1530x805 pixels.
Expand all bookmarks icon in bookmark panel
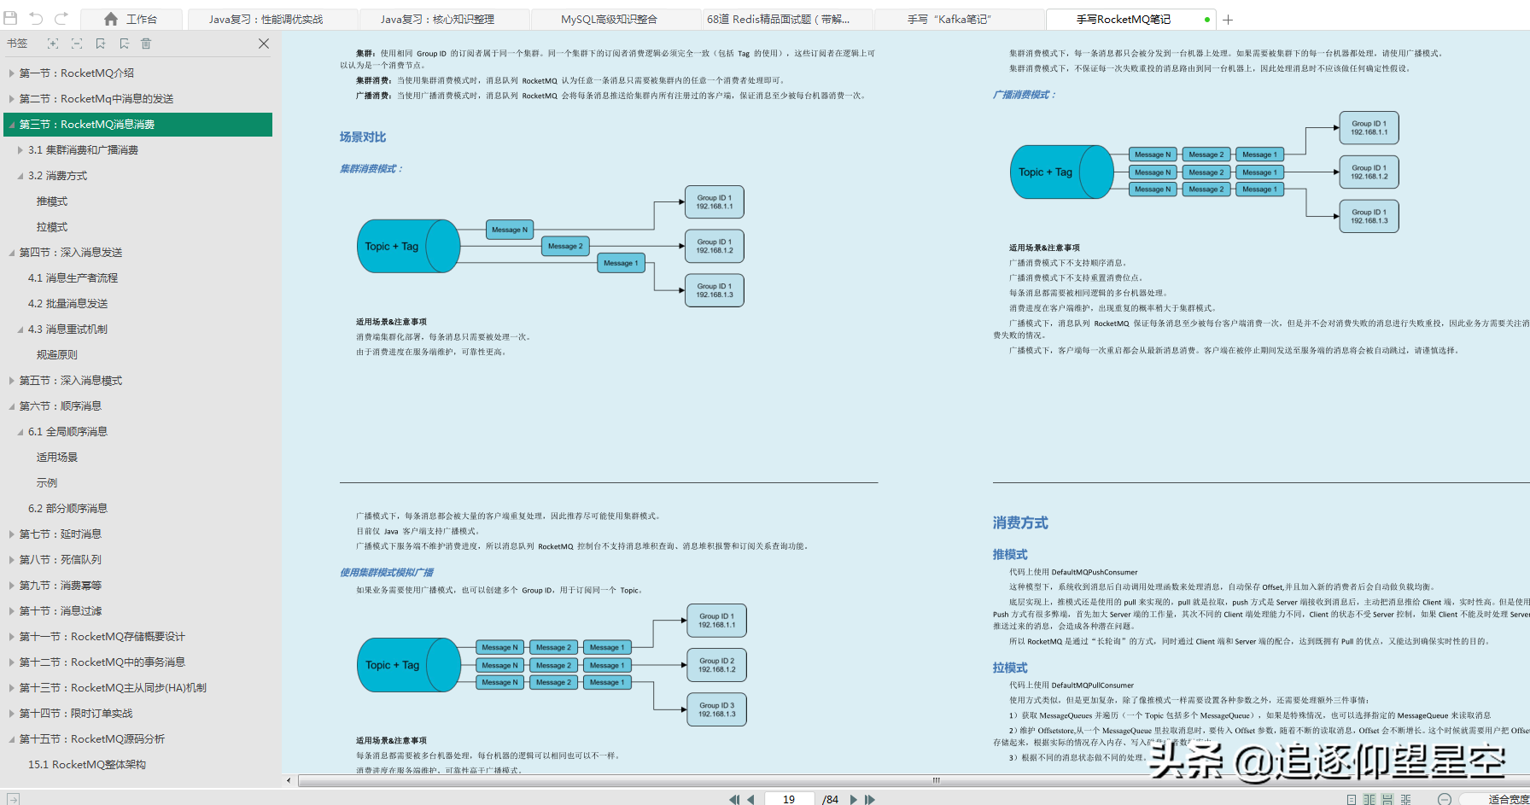click(x=53, y=44)
